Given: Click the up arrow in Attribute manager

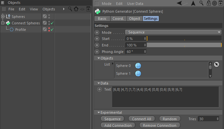Looking at the screenshot, I should tap(193, 3).
